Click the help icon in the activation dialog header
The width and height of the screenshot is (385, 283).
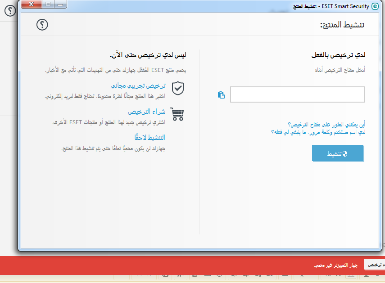[42, 25]
